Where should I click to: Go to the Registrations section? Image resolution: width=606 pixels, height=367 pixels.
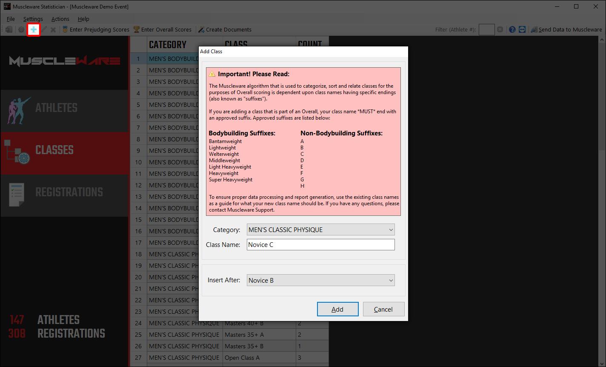coord(64,192)
